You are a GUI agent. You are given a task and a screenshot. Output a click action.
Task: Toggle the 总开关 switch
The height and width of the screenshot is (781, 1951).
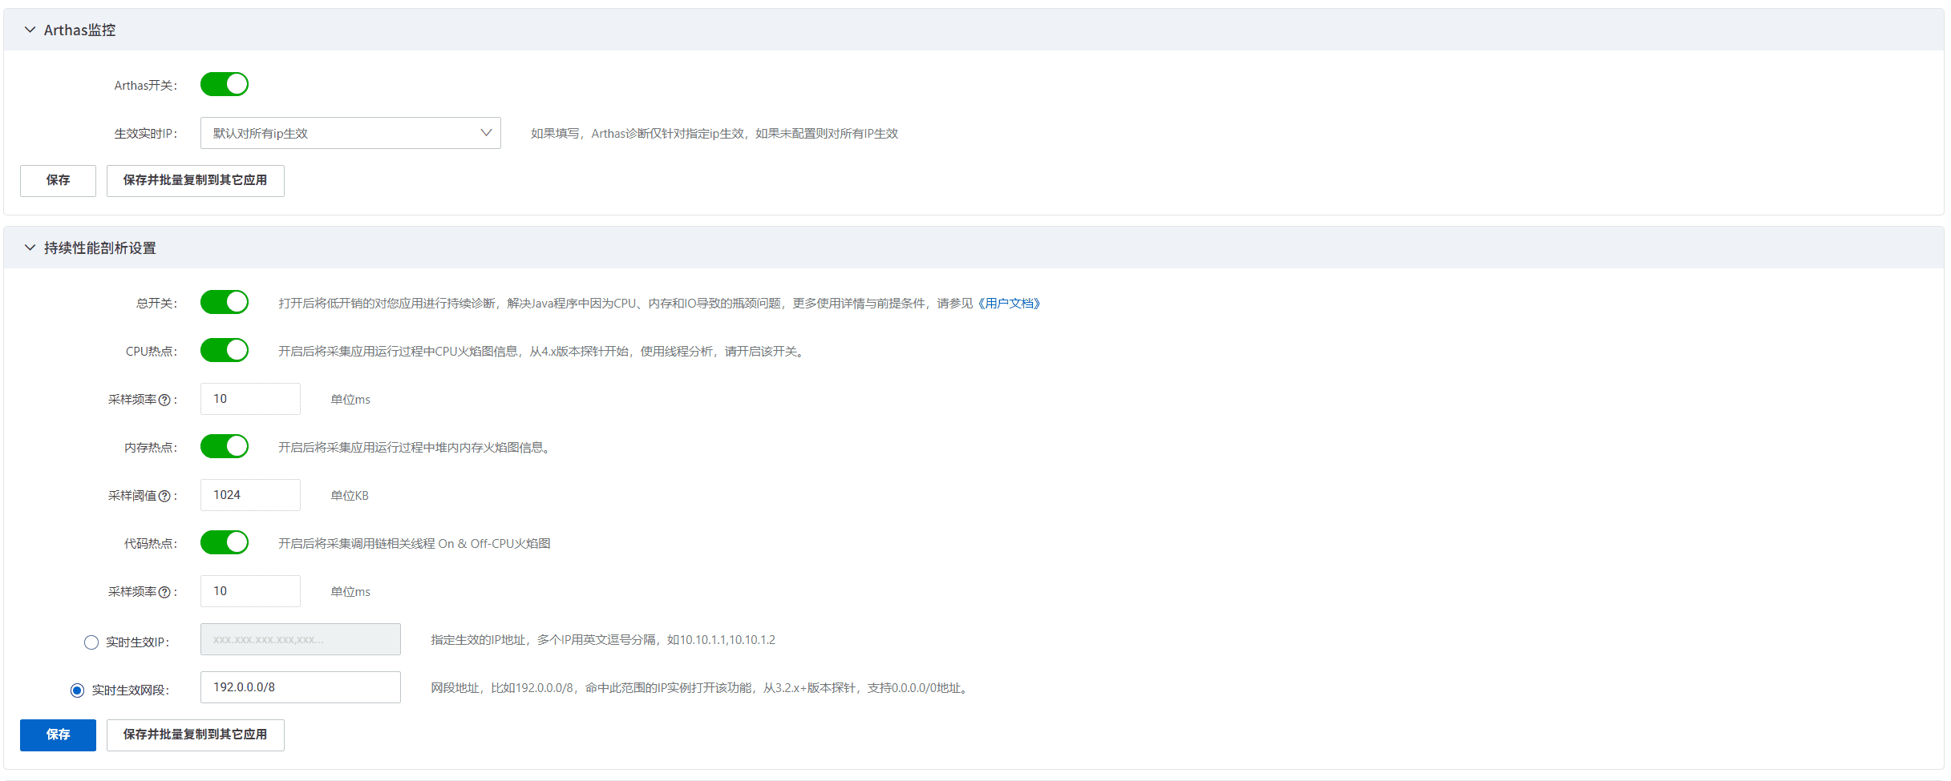click(x=225, y=302)
